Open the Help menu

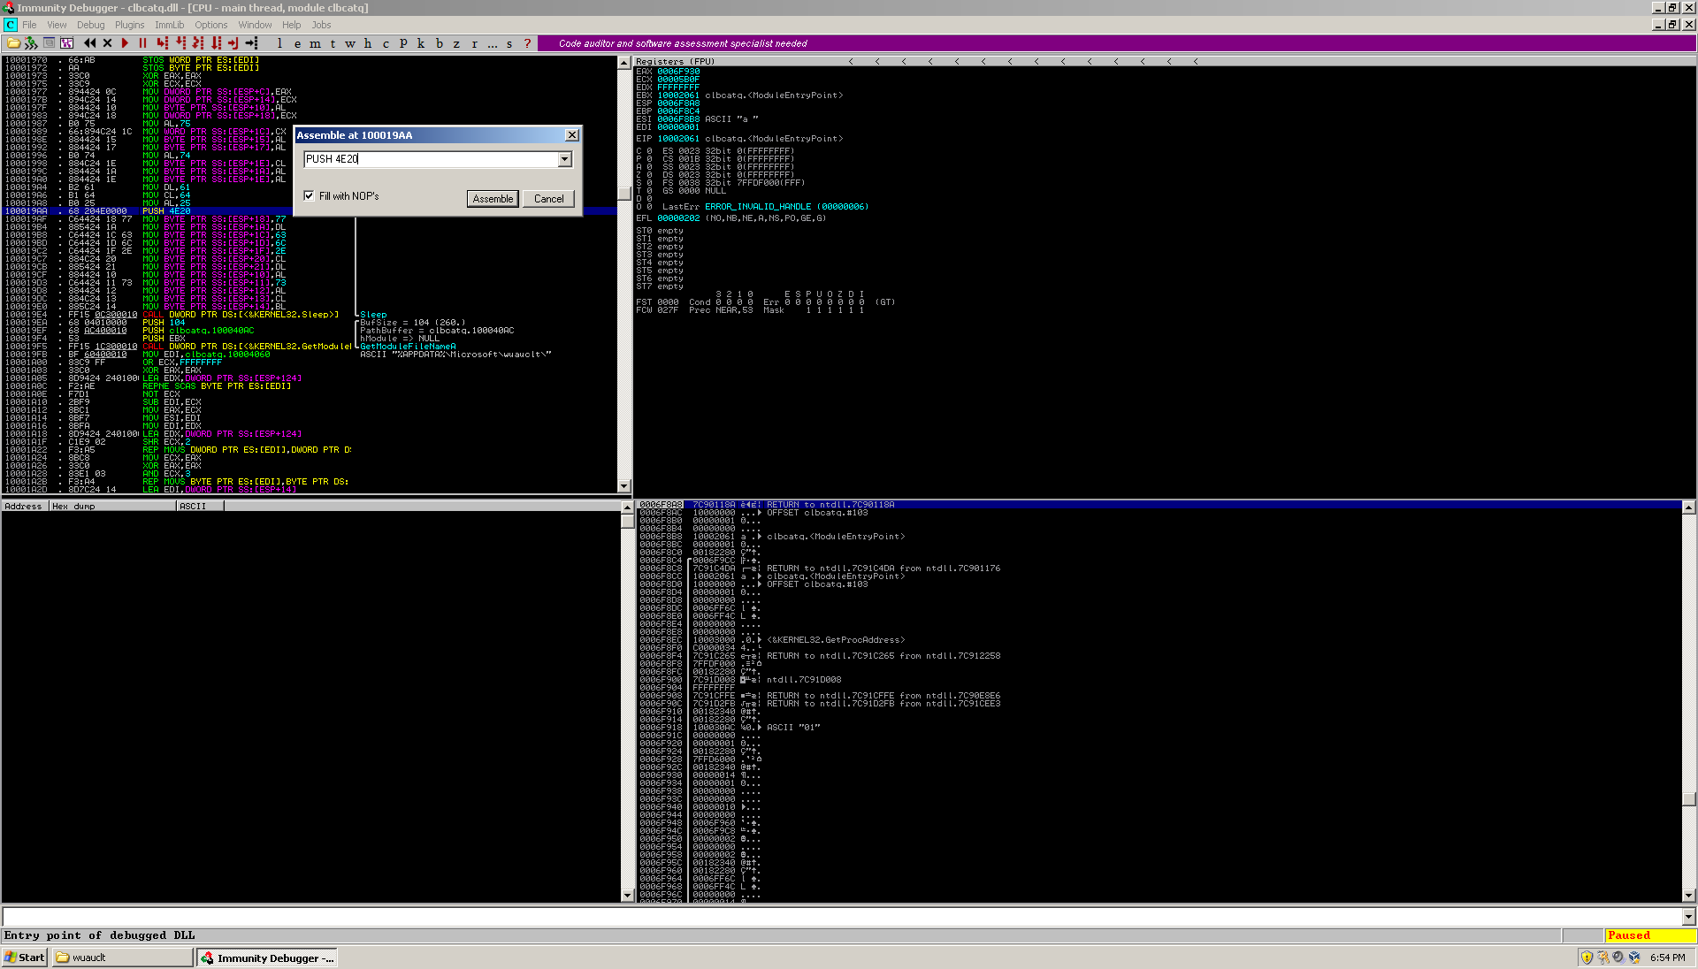[x=291, y=25]
